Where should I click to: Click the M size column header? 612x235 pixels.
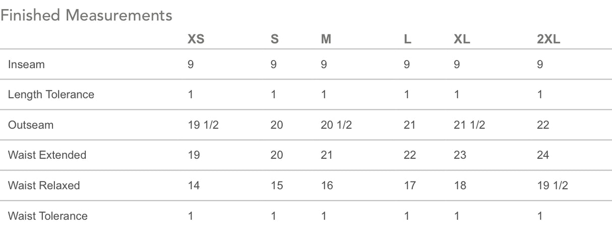pos(326,39)
